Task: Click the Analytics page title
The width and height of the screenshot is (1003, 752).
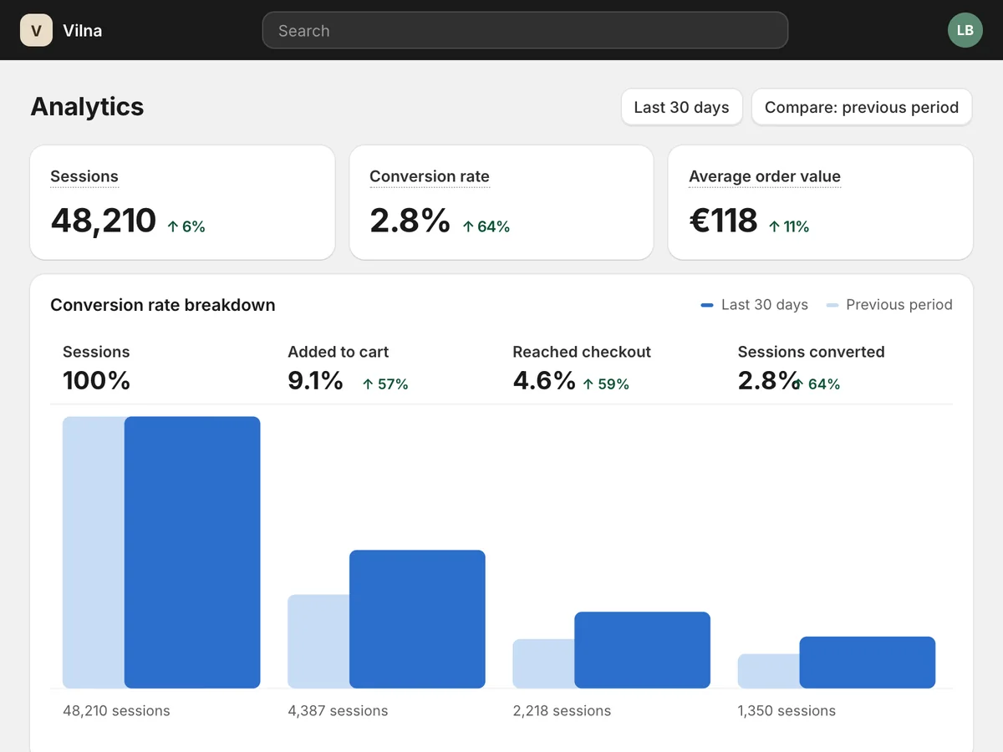Action: pyautogui.click(x=87, y=107)
